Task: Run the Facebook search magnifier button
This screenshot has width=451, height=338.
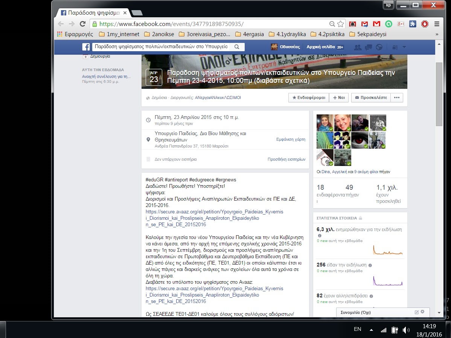Action: 237,47
